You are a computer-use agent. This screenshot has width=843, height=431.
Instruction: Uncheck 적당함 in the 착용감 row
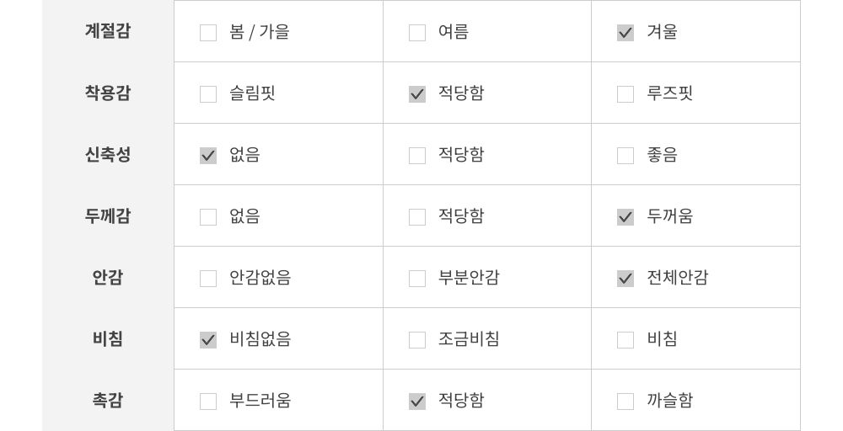tap(417, 94)
